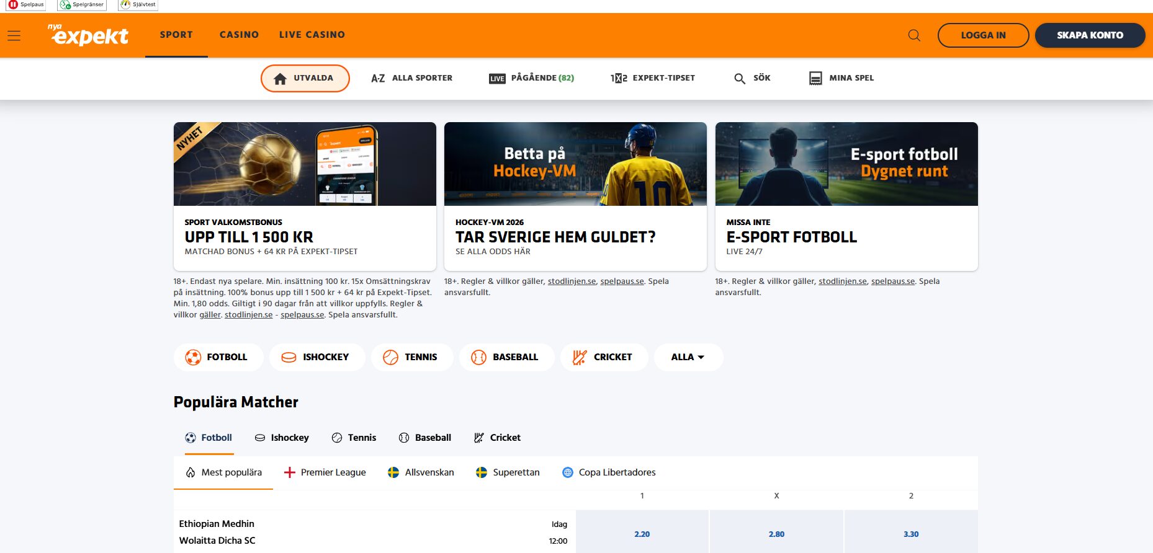Click the home icon in Utvalda

click(x=280, y=79)
